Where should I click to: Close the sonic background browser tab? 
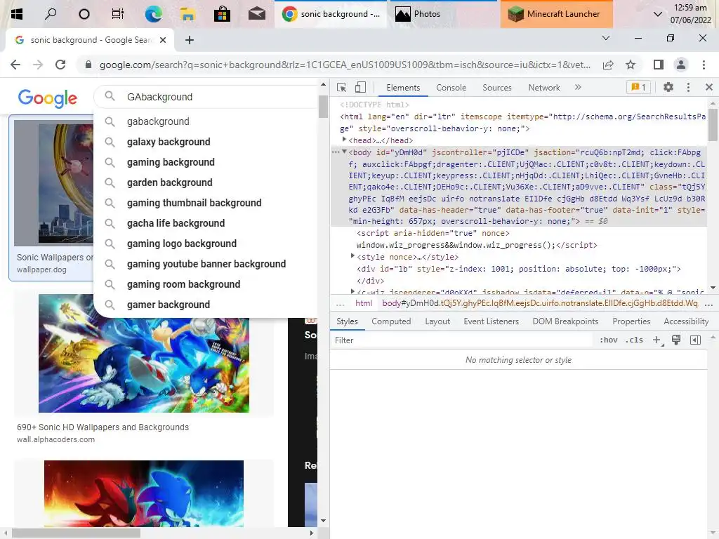pyautogui.click(x=163, y=40)
